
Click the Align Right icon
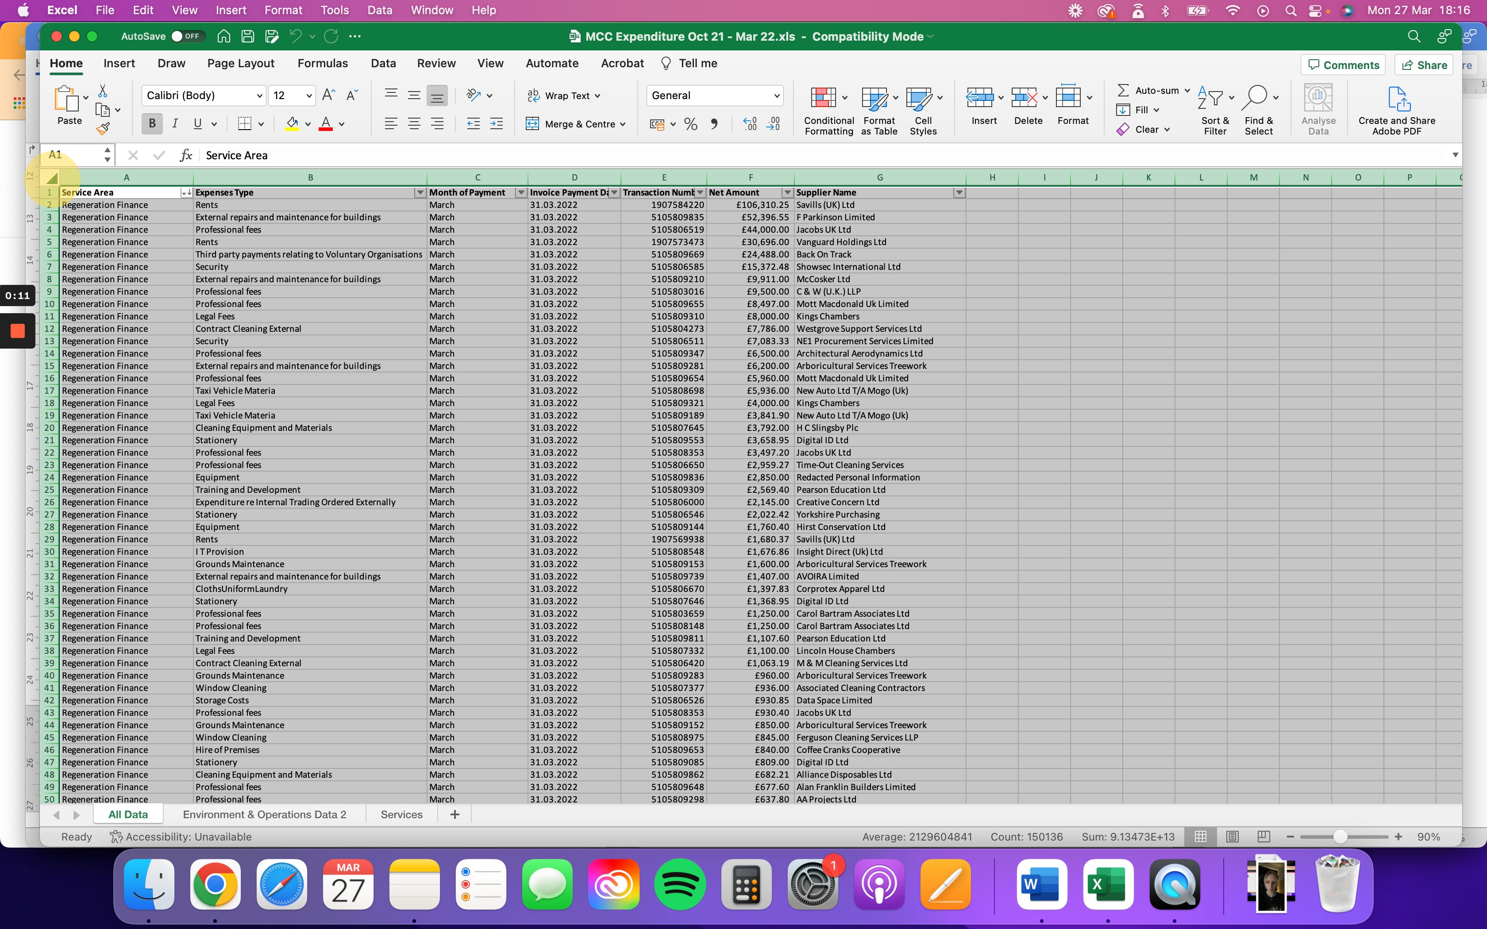437,123
